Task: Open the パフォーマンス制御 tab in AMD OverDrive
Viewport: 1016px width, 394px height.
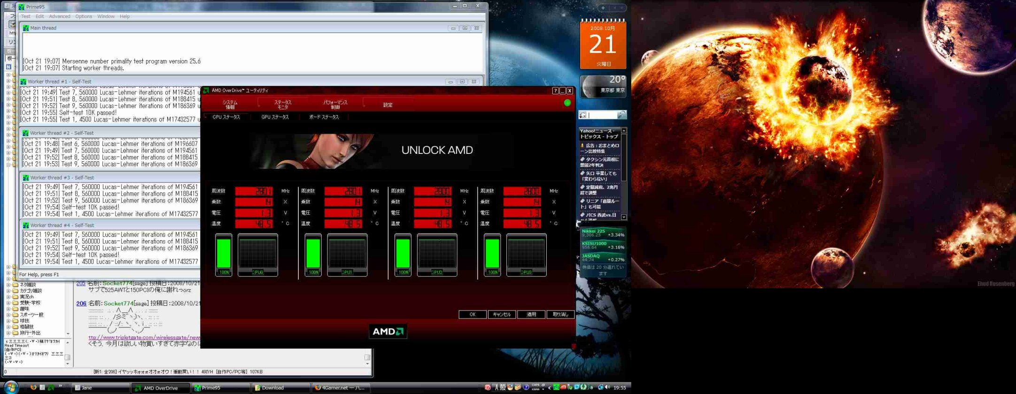Action: click(335, 104)
